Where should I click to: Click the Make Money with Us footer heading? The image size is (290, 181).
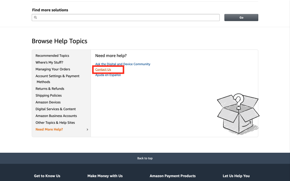click(x=105, y=176)
